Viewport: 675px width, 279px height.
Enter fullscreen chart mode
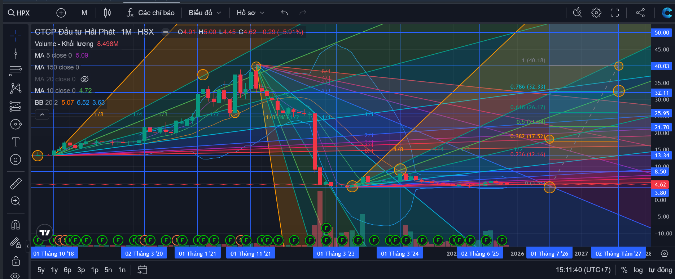[x=615, y=13]
